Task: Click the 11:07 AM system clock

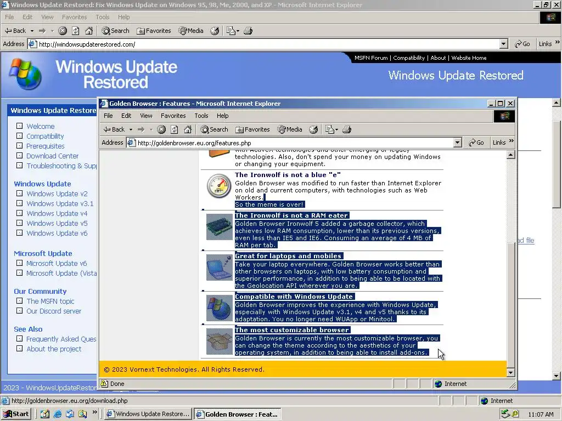Action: (541, 414)
